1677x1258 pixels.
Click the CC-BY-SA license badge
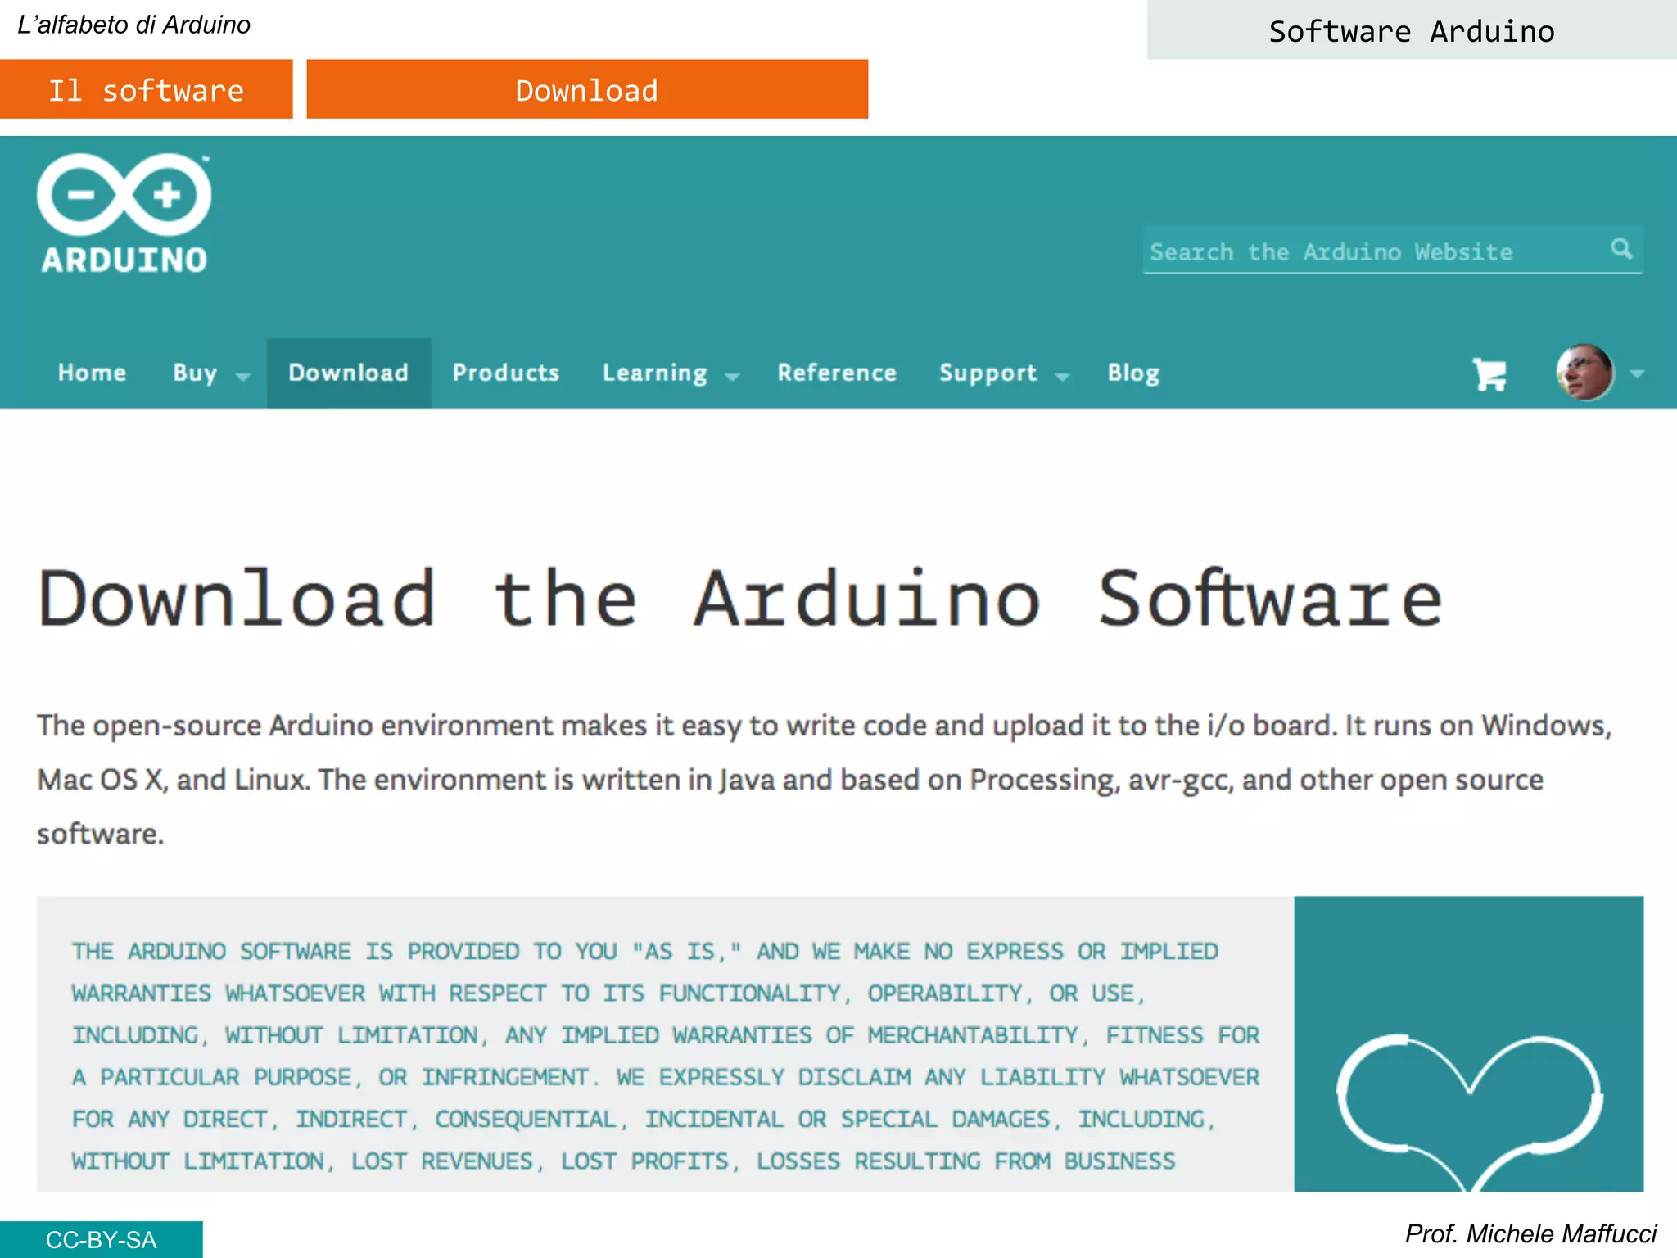(x=102, y=1239)
